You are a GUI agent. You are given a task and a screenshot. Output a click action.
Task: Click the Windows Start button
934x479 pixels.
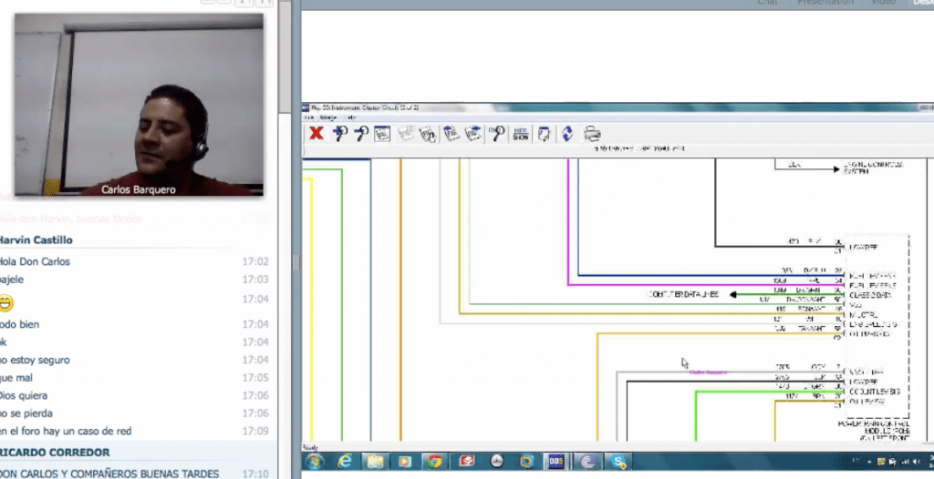click(x=315, y=462)
